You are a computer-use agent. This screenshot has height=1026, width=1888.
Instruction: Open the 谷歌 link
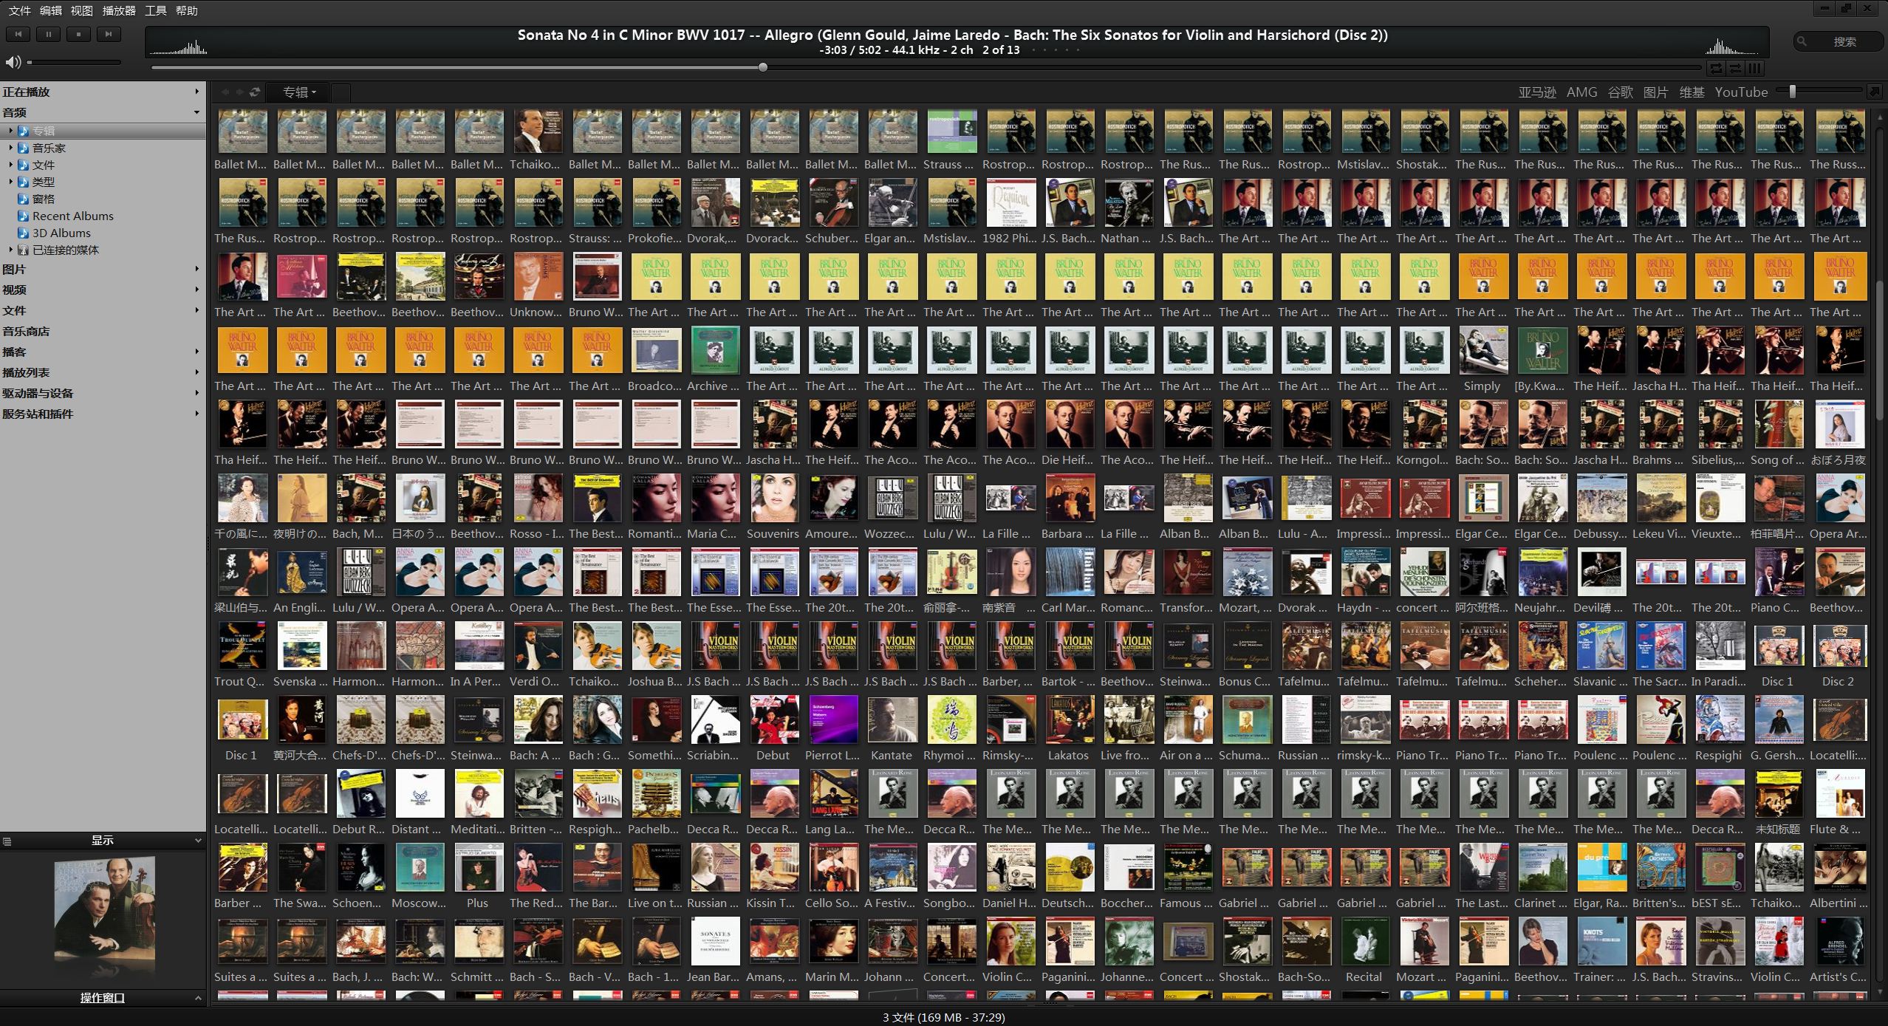[1620, 92]
